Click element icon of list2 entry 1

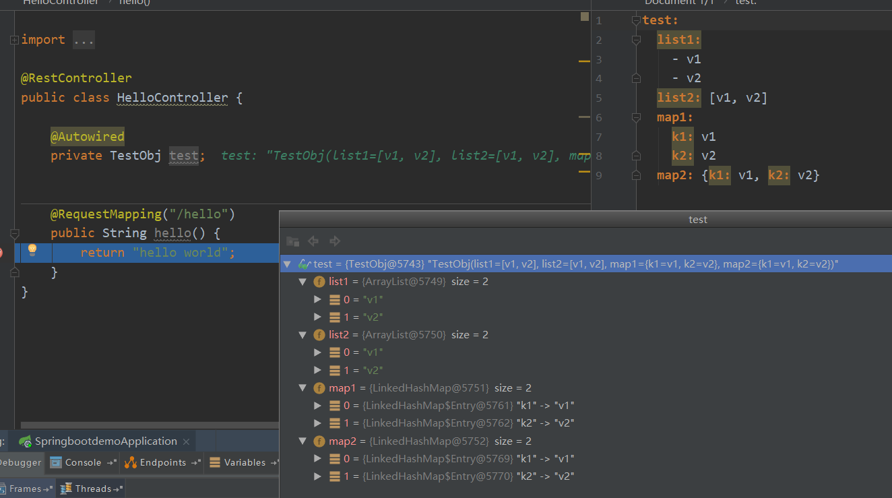(335, 370)
